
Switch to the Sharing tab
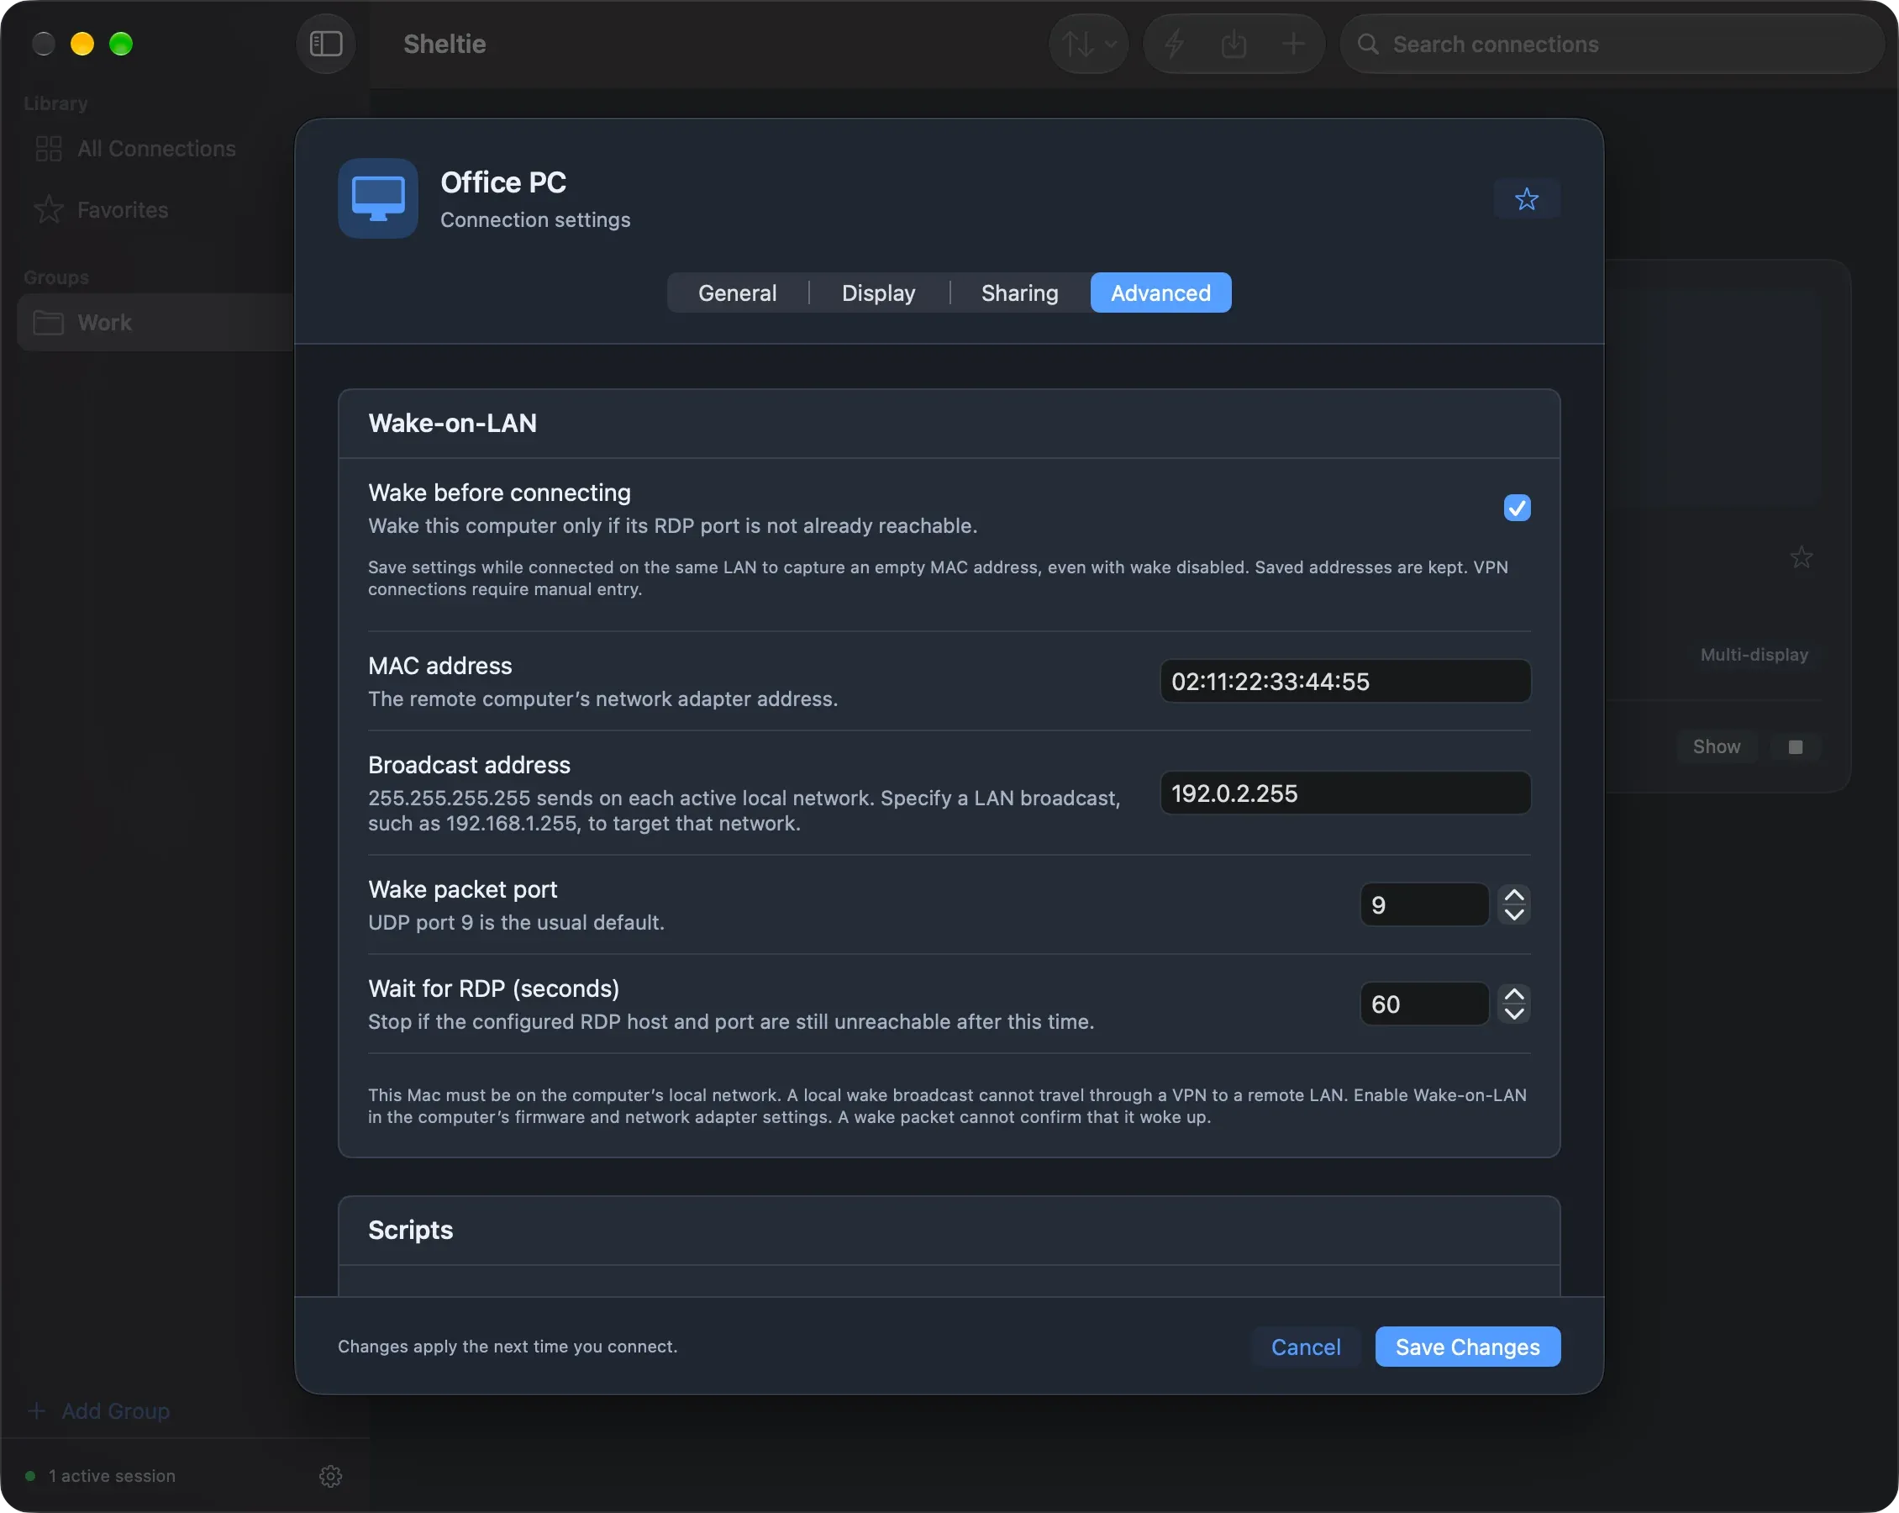1019,293
